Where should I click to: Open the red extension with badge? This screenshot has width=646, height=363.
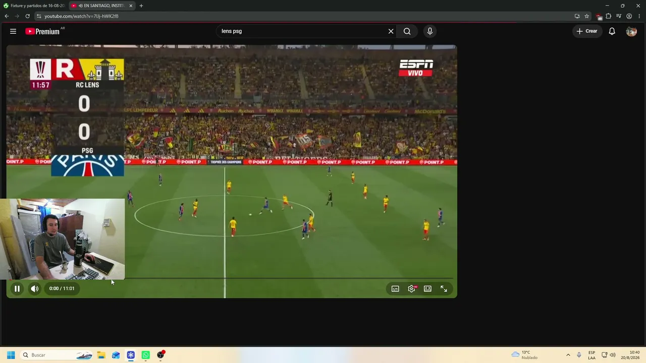(599, 16)
